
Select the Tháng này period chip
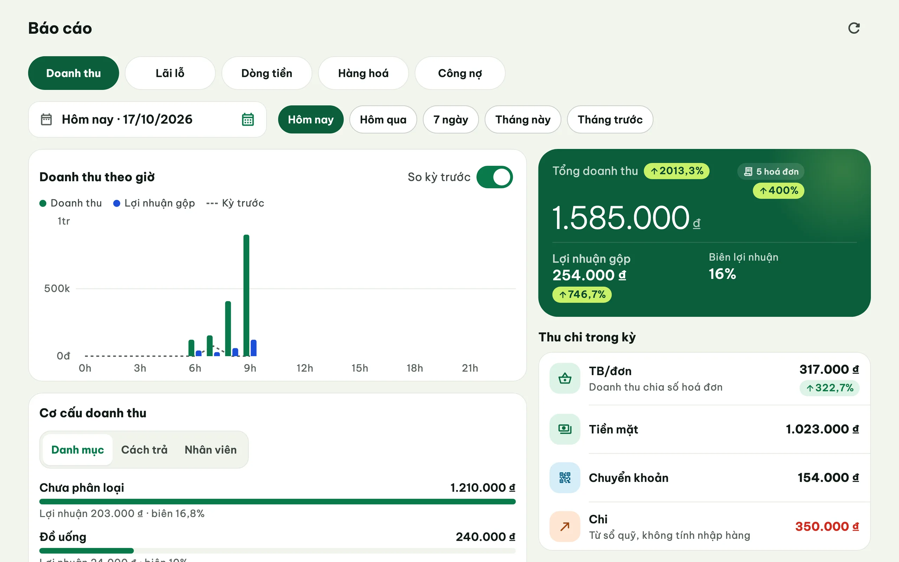click(523, 119)
